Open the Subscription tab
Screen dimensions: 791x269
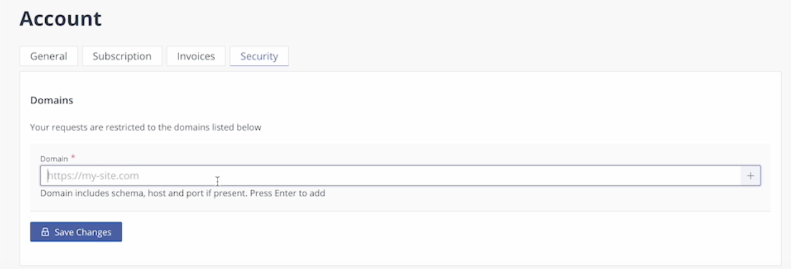point(122,56)
